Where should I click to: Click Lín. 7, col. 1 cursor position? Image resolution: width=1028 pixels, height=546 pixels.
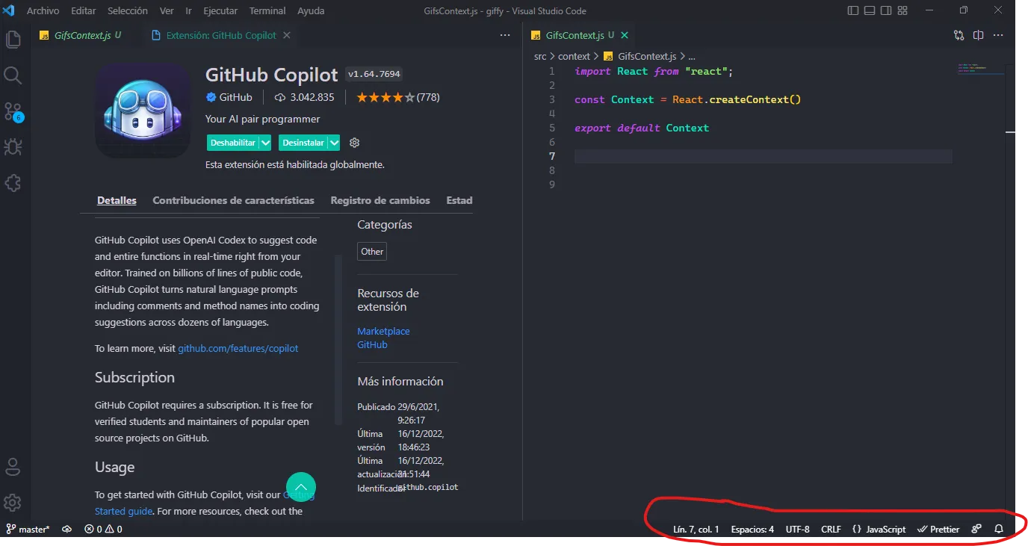pos(696,529)
